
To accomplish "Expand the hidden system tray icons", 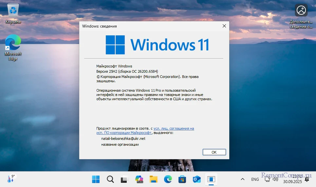I will tap(243, 179).
